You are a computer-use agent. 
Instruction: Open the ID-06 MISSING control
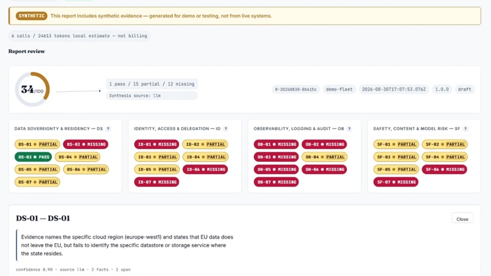(x=205, y=169)
